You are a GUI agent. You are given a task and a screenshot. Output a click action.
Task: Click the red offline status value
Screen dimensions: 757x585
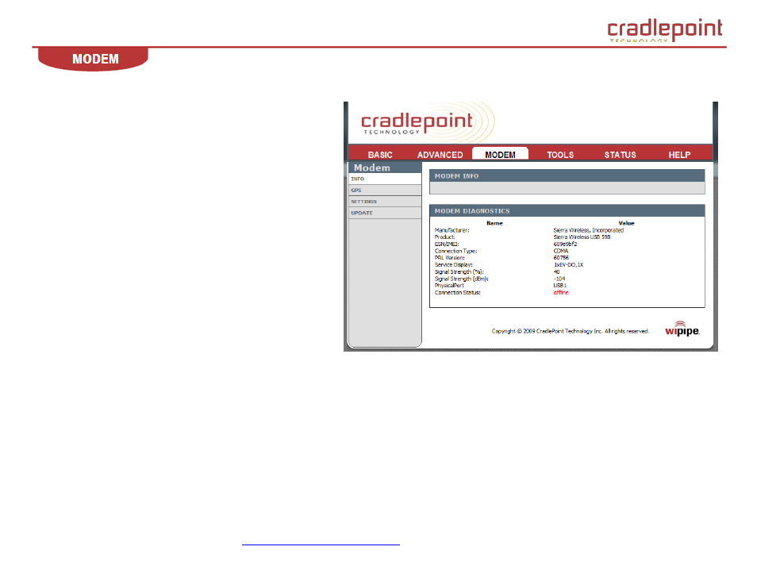point(560,293)
